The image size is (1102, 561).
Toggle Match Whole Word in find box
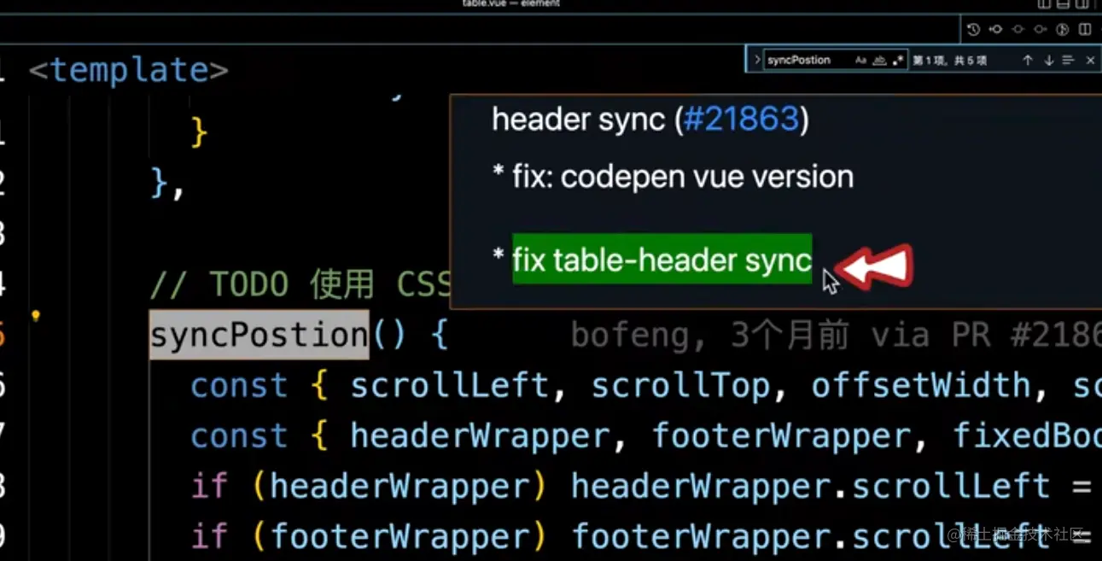click(879, 61)
